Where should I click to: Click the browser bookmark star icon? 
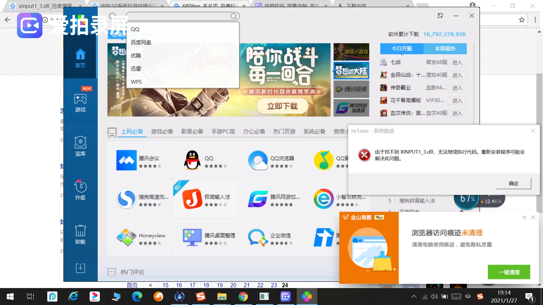pyautogui.click(x=522, y=20)
